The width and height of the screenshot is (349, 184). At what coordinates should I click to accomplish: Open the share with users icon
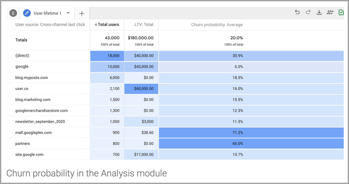(x=330, y=12)
